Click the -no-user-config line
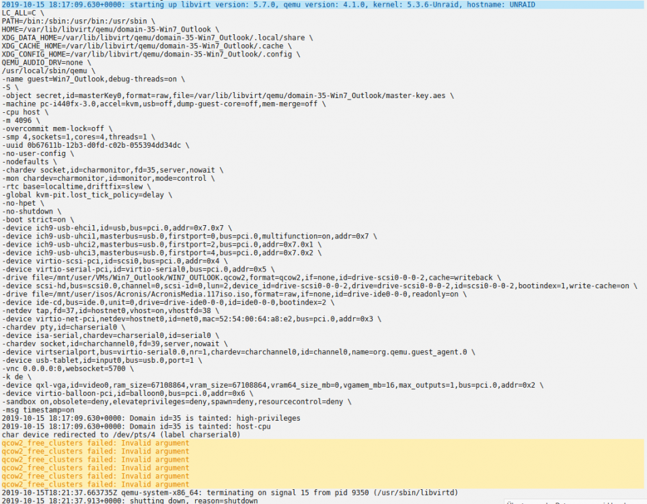 [38, 153]
